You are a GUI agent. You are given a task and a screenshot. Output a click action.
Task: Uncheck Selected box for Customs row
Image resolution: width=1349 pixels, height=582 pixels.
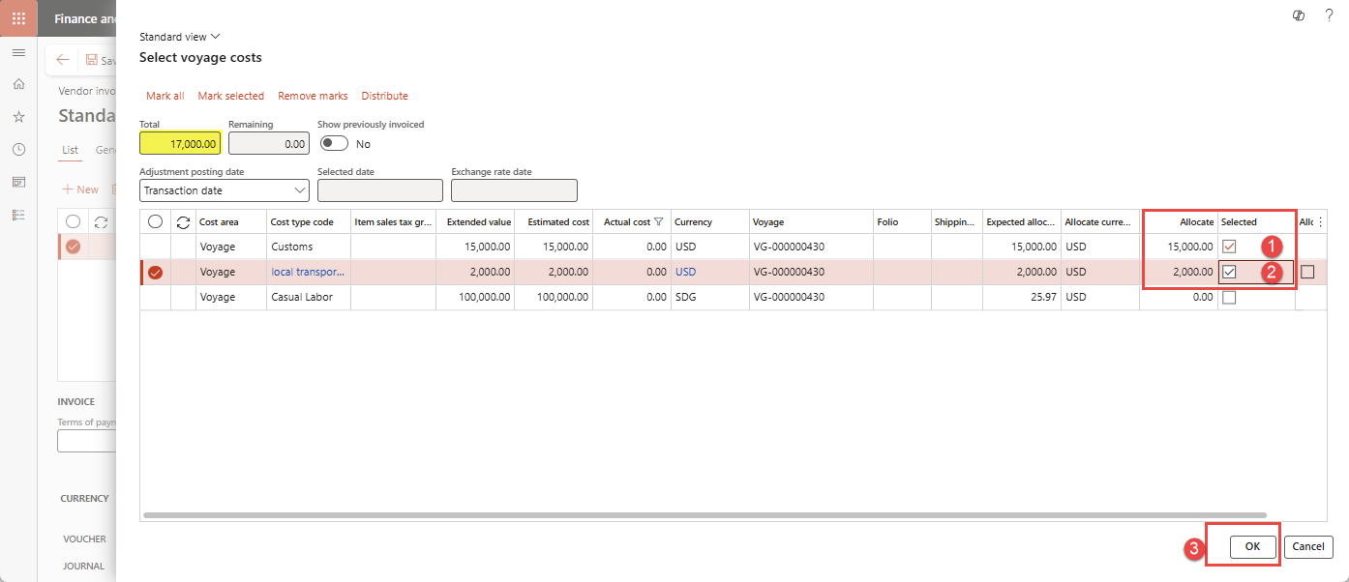(x=1229, y=247)
